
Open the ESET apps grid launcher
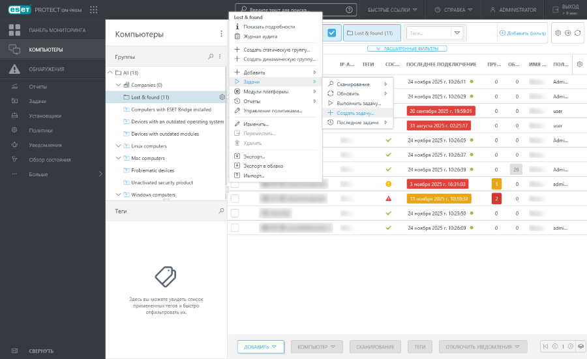tap(94, 10)
